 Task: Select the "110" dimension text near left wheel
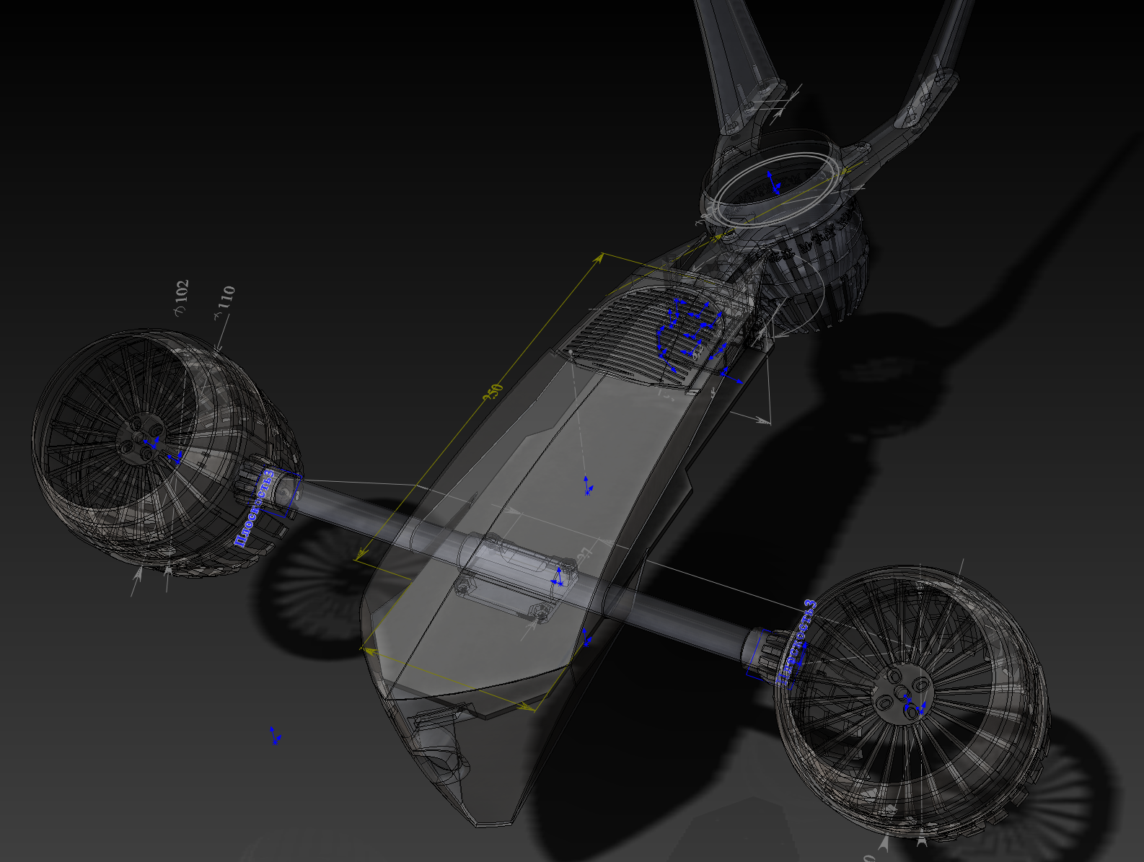tap(225, 299)
